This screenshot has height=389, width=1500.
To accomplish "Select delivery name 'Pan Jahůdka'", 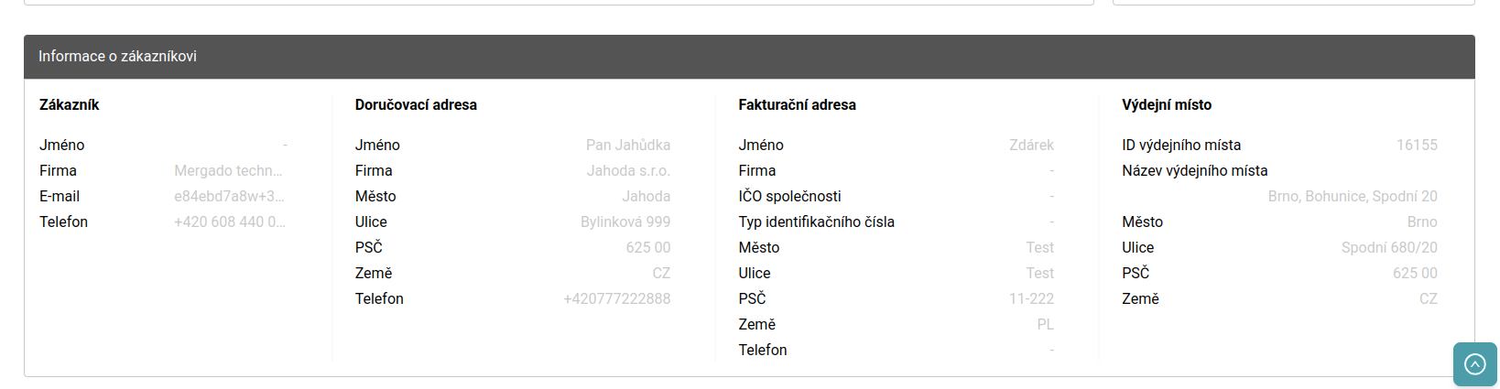I will tap(628, 145).
